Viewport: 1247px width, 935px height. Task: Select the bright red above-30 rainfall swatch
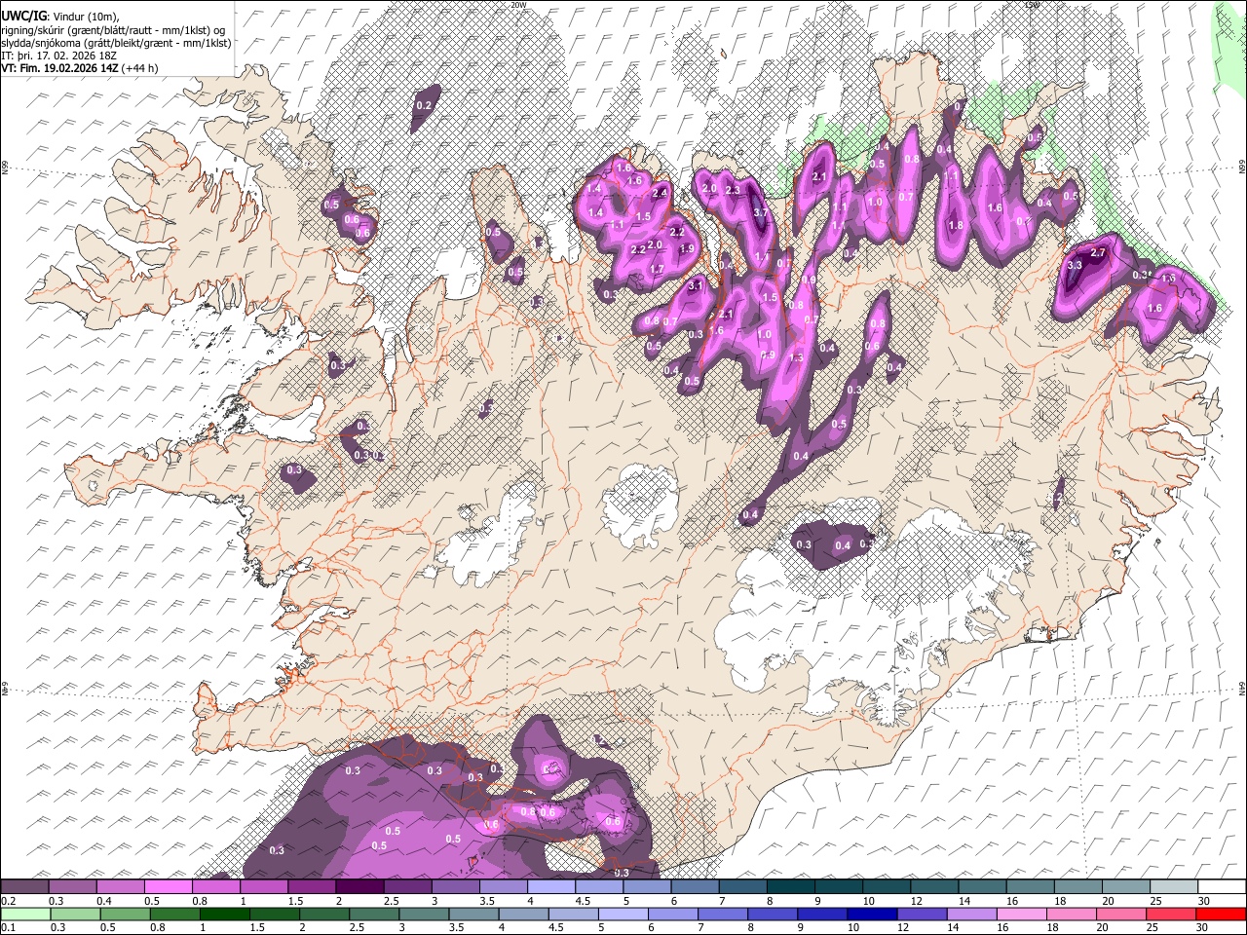[x=1222, y=914]
